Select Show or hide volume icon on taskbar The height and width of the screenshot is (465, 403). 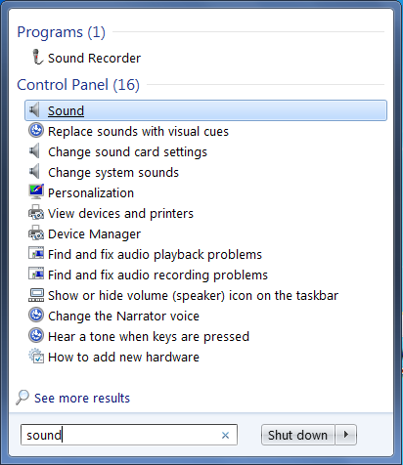pos(193,295)
